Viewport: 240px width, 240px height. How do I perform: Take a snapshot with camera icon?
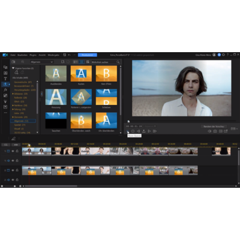tap(215, 131)
